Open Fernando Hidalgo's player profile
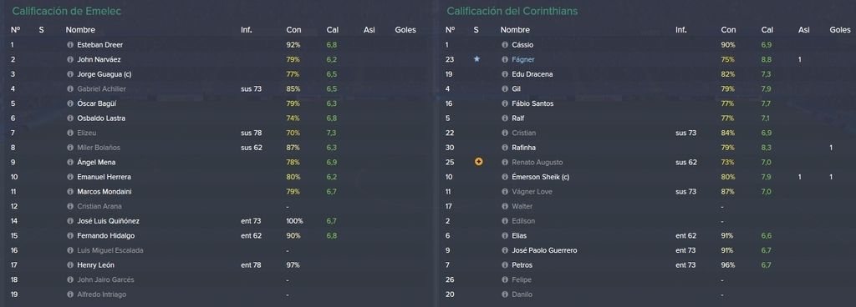 (106, 236)
